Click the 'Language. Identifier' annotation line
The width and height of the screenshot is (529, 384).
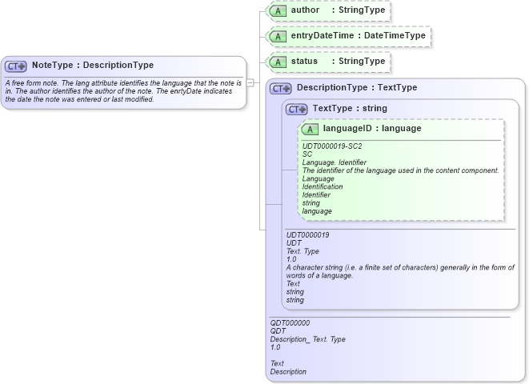coord(335,162)
